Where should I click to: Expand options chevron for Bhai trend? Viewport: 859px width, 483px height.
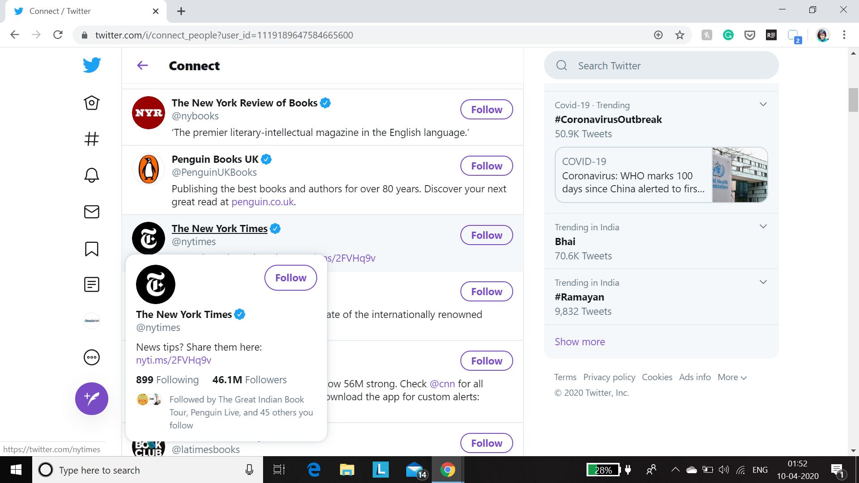coord(763,227)
